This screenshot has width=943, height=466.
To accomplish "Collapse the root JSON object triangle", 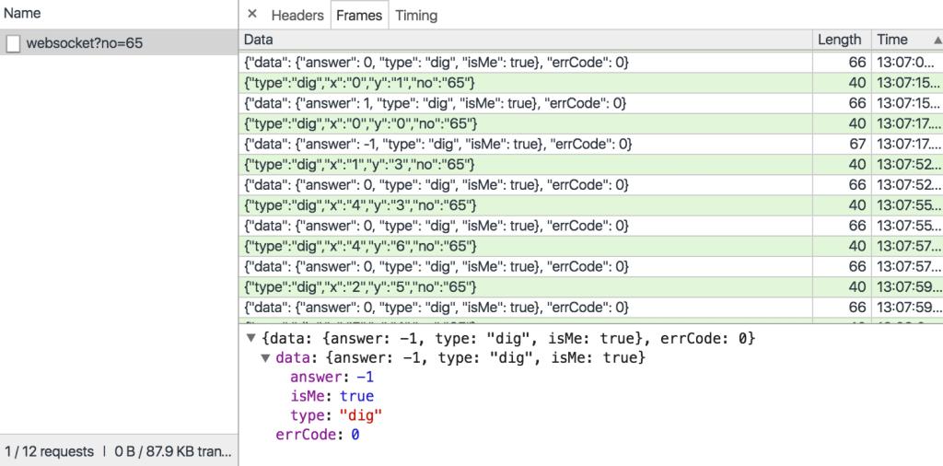I will point(251,338).
